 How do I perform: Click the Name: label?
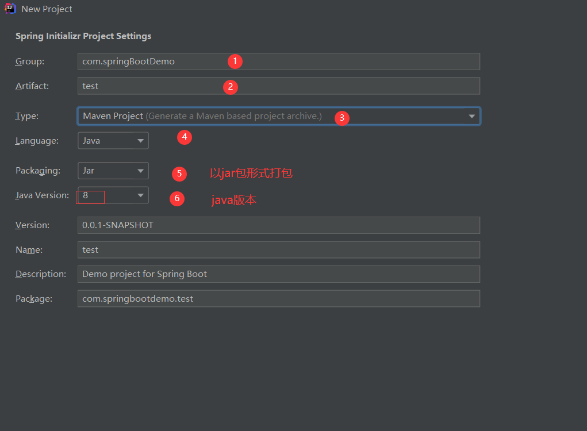click(29, 250)
